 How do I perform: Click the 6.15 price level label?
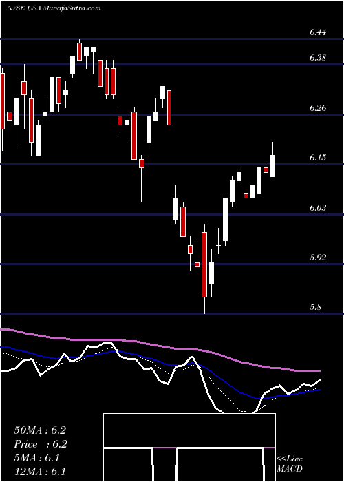coord(318,158)
